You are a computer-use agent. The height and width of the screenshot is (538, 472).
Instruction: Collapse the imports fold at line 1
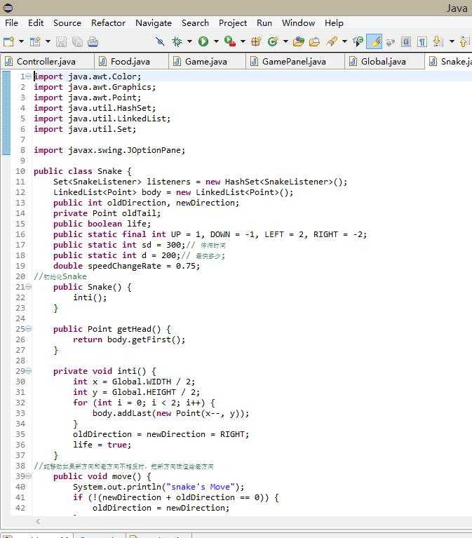[29, 76]
